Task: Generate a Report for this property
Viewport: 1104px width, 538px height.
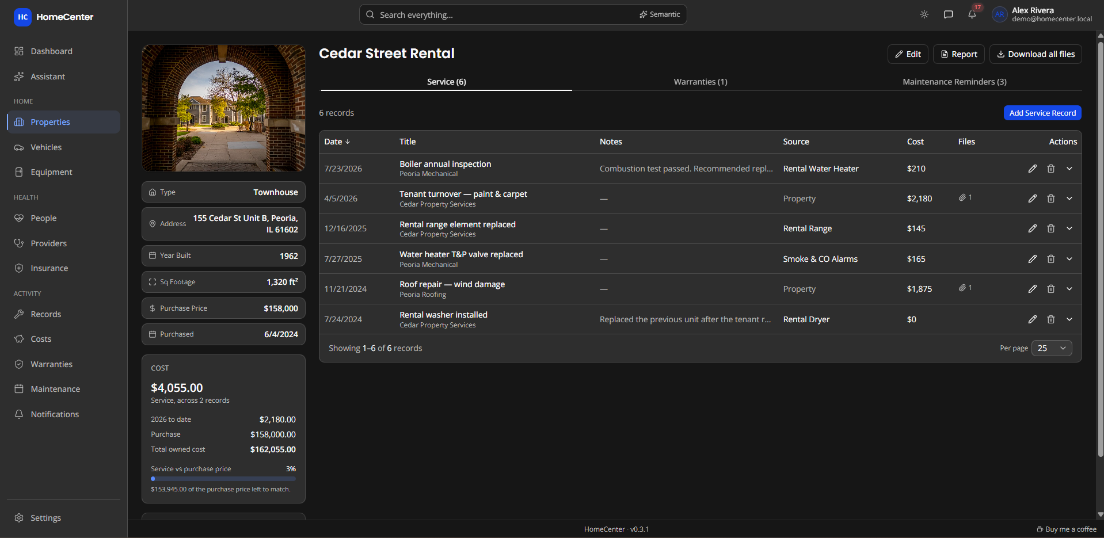Action: tap(959, 54)
